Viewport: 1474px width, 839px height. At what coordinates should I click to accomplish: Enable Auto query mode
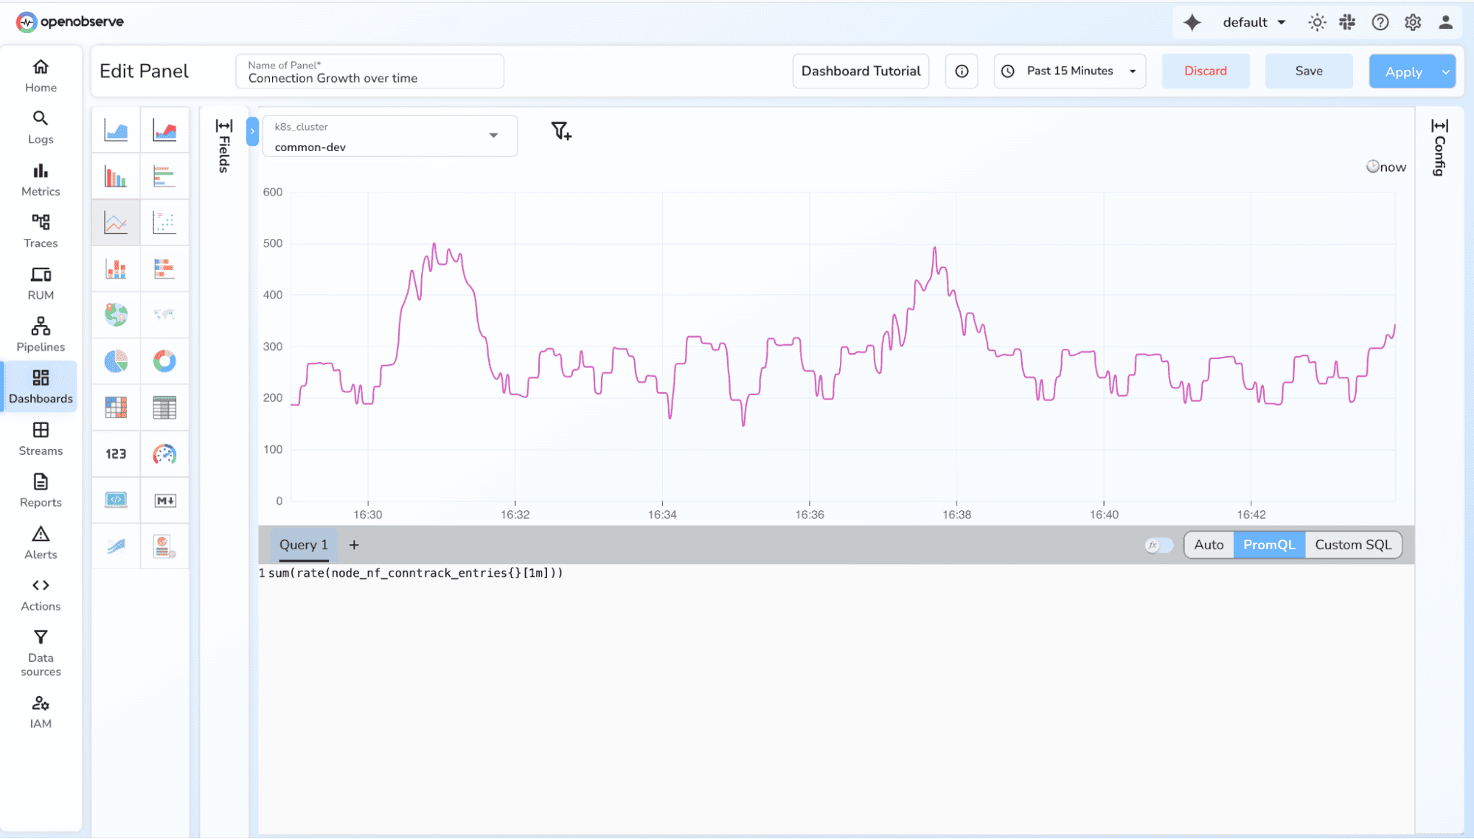1209,545
